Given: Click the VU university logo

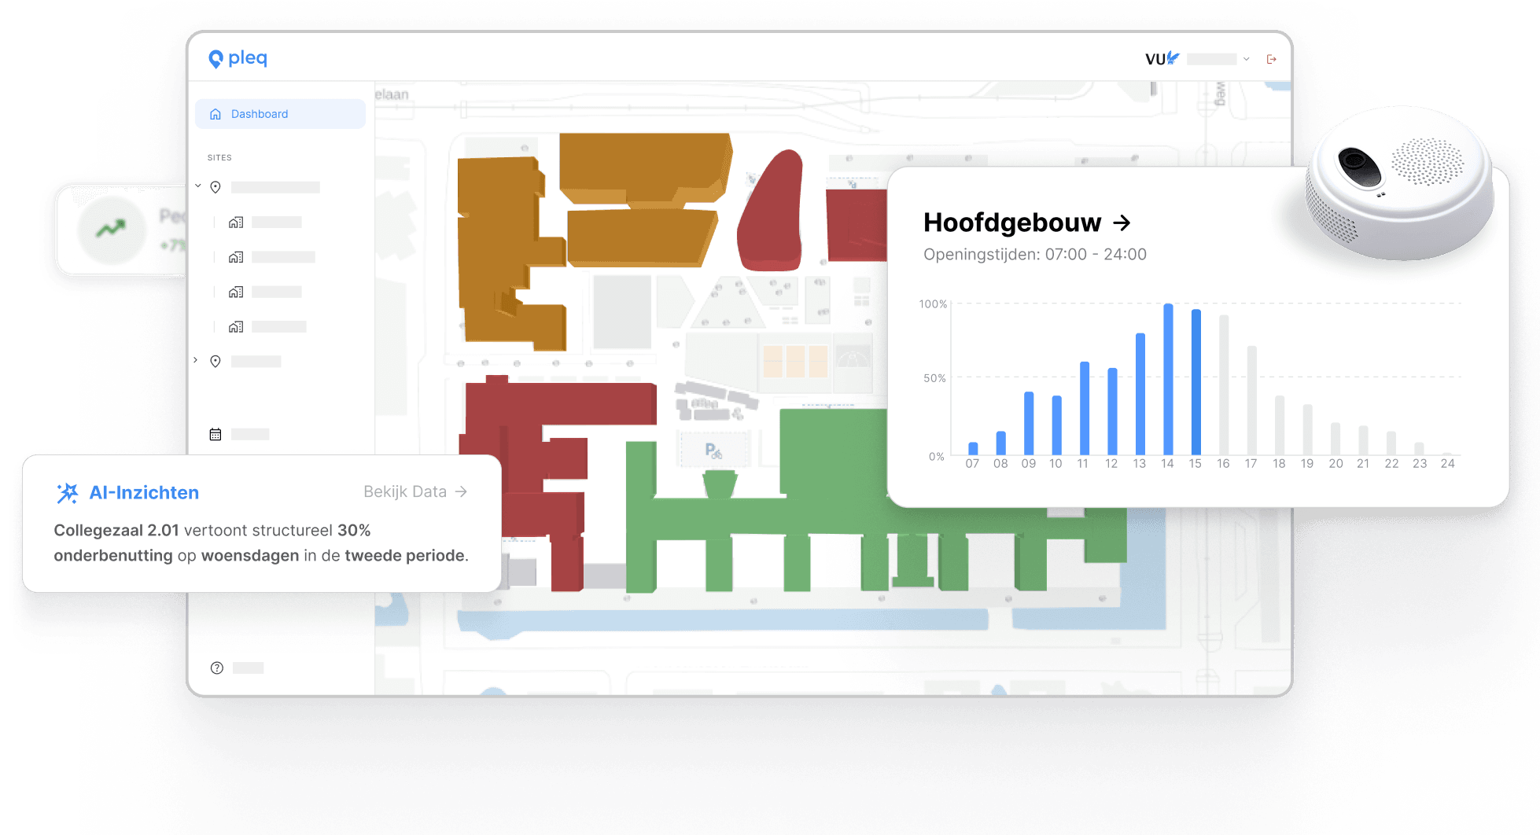Looking at the screenshot, I should [x=1162, y=59].
